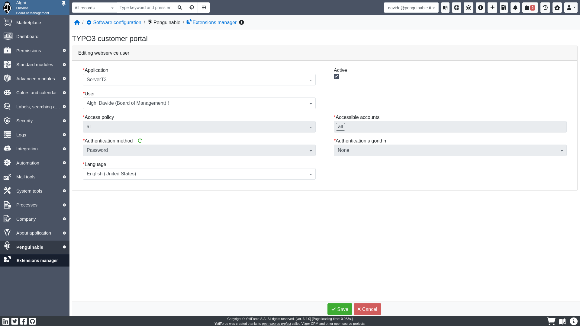The height and width of the screenshot is (326, 580).
Task: Click the info icon next to Extensions manager breadcrumb
Action: pyautogui.click(x=241, y=23)
